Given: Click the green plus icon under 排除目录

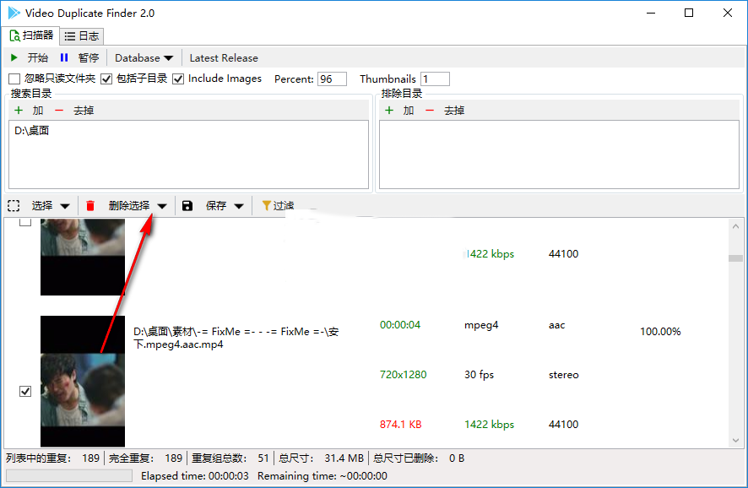Looking at the screenshot, I should [x=389, y=111].
